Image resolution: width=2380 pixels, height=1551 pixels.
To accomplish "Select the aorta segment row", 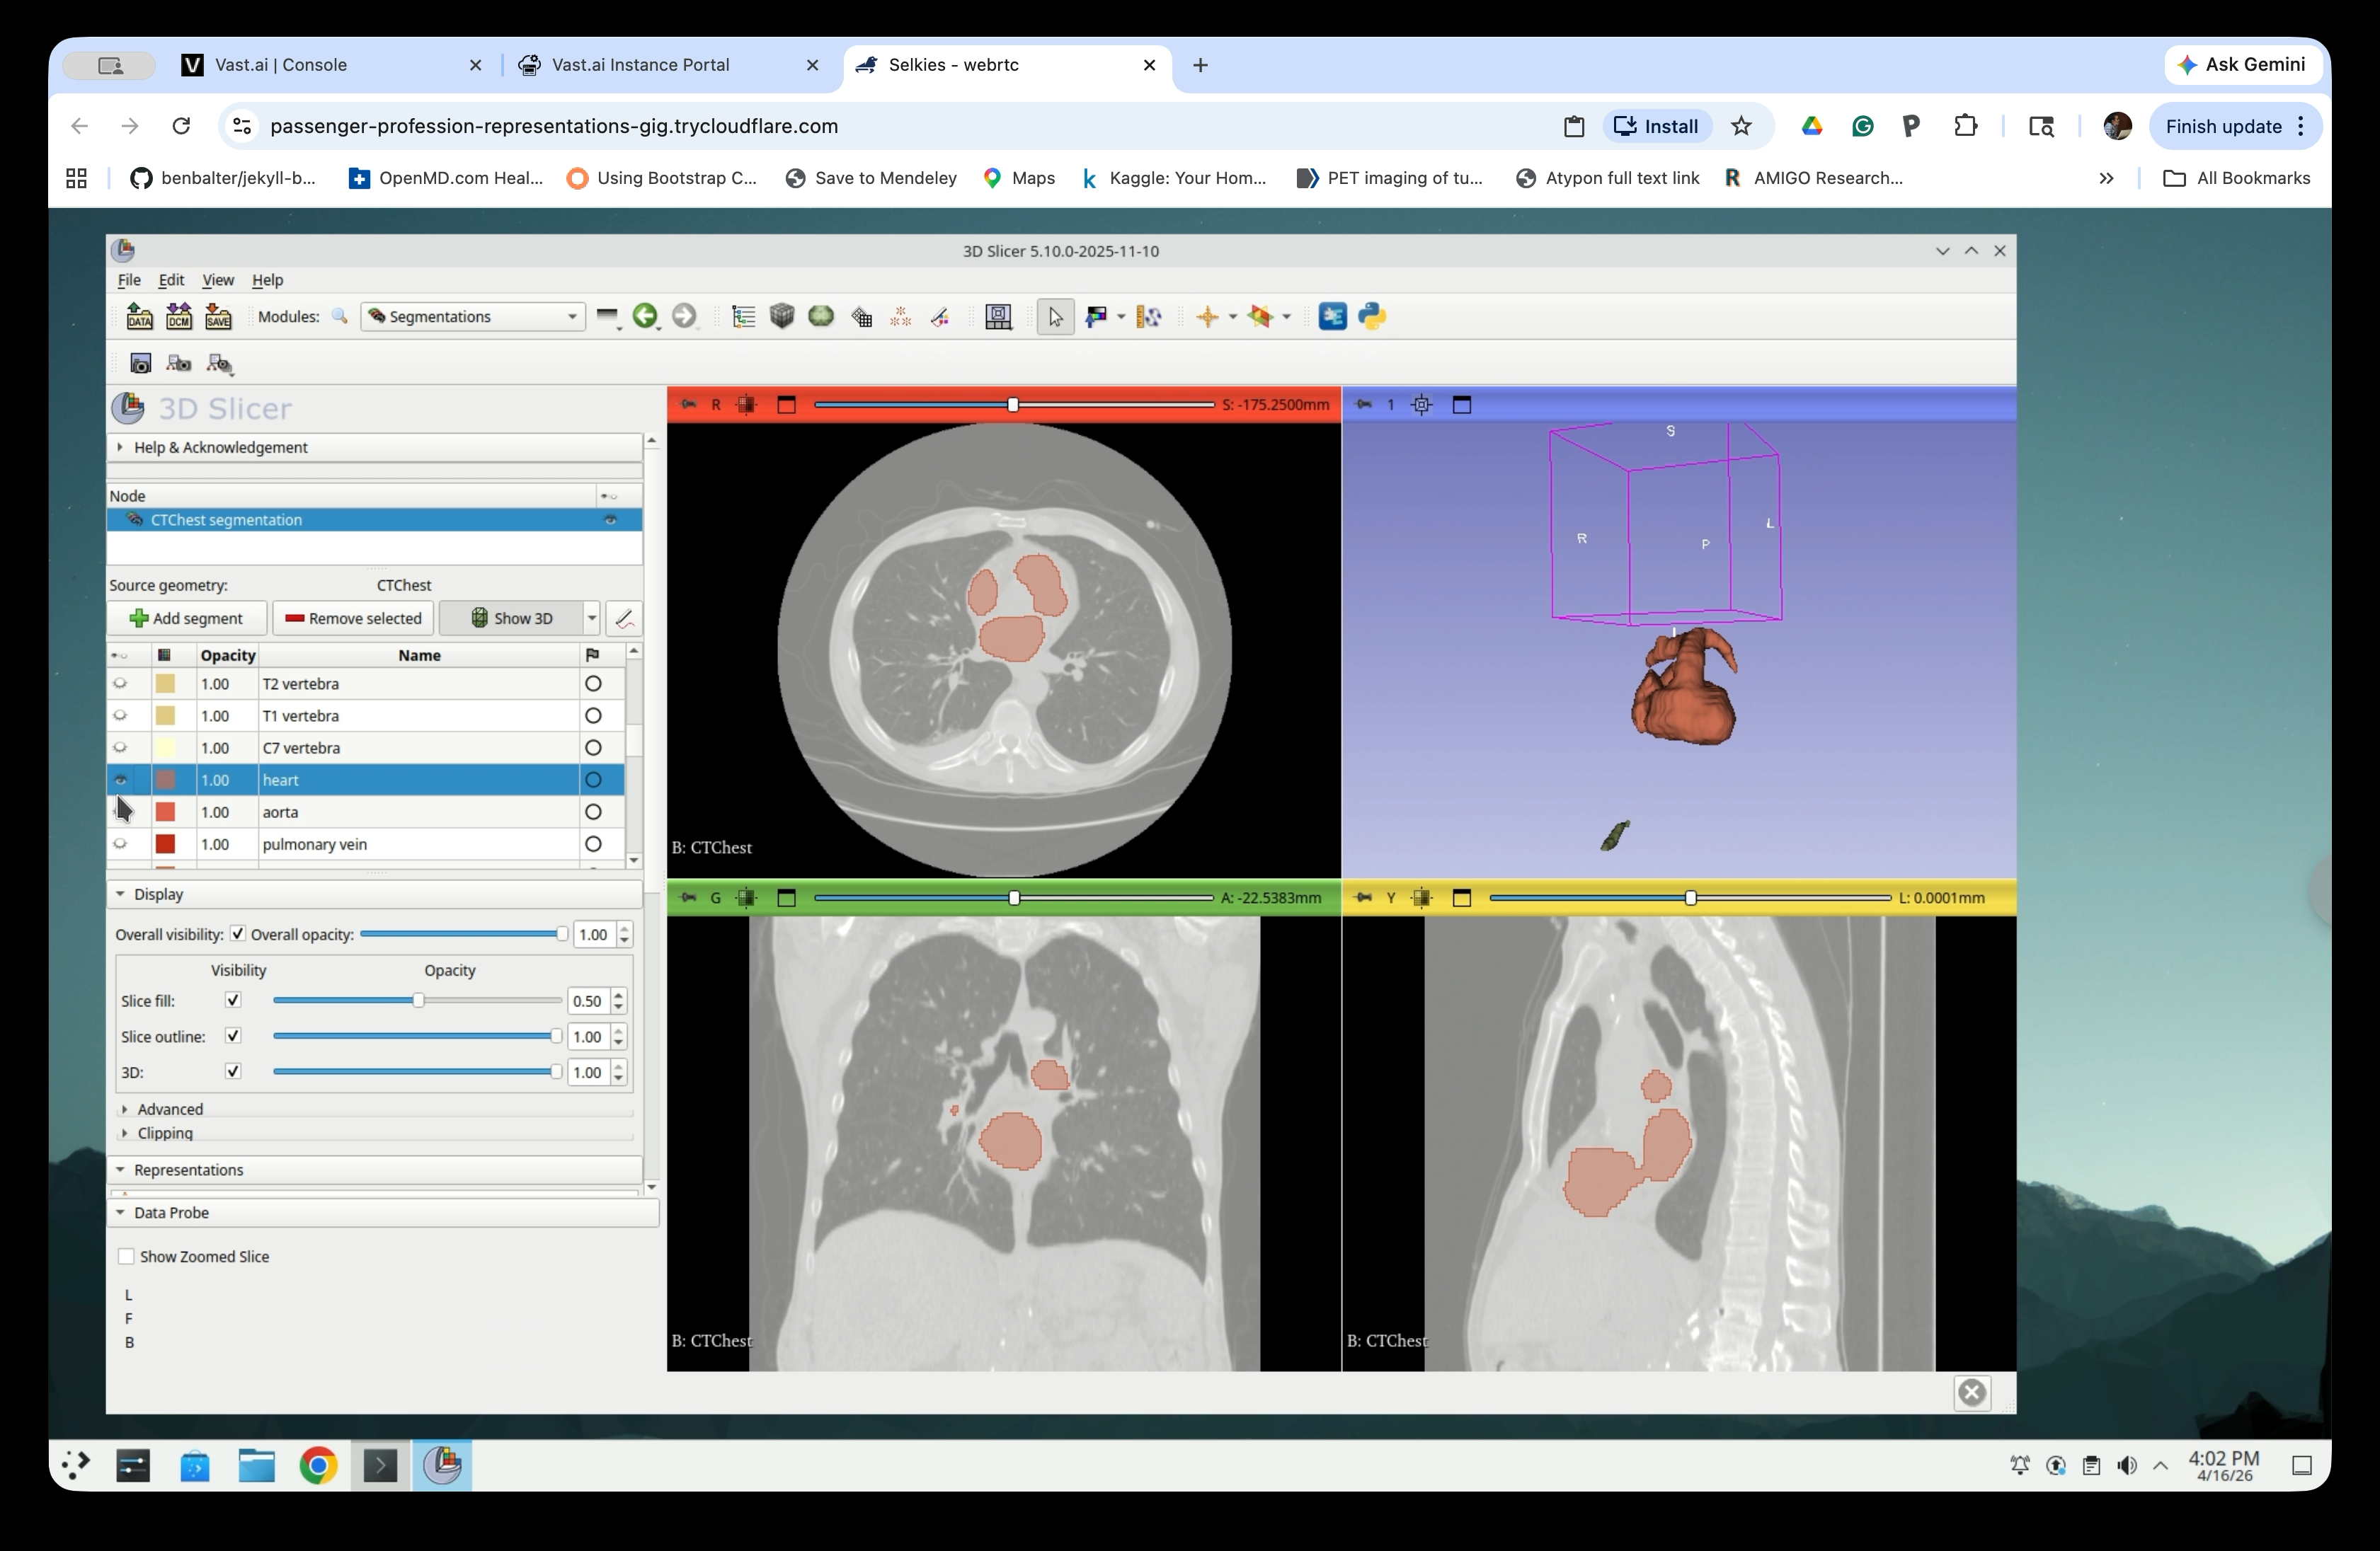I will click(x=400, y=812).
